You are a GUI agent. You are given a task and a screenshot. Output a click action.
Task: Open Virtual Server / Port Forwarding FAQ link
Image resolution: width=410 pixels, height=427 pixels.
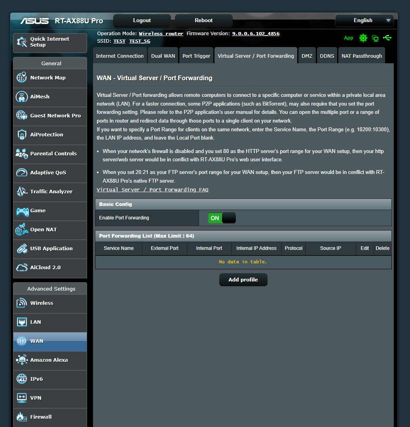[x=152, y=189]
